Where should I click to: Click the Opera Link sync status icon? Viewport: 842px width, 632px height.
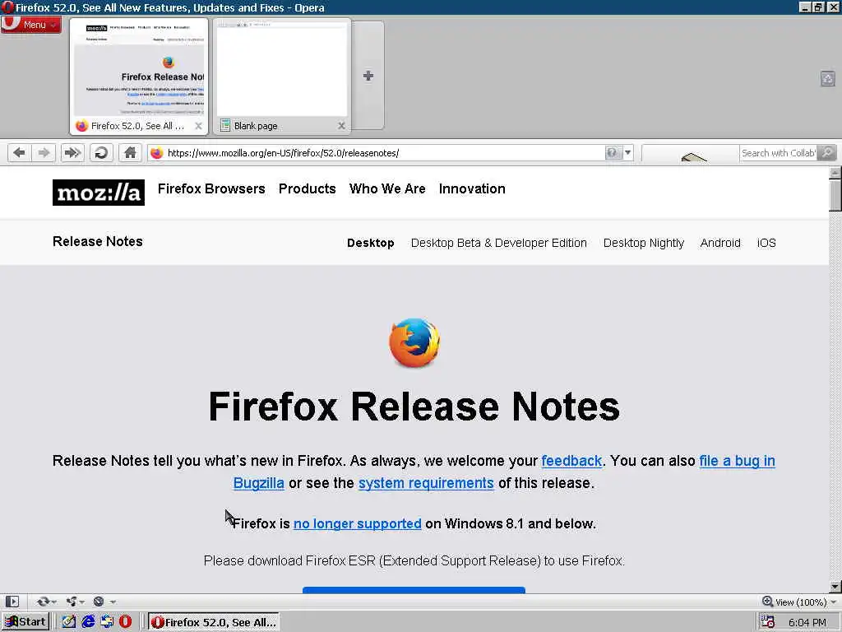[43, 602]
